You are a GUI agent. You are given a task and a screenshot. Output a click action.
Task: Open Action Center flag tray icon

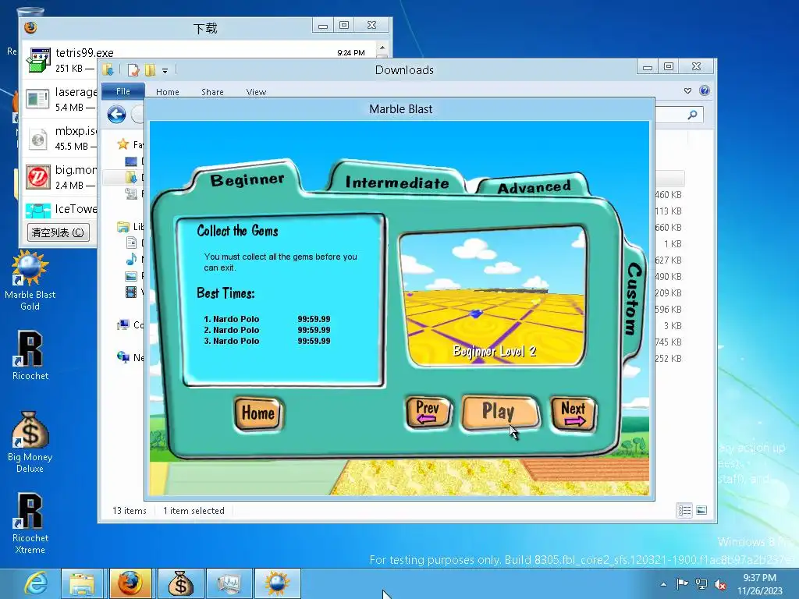click(682, 584)
